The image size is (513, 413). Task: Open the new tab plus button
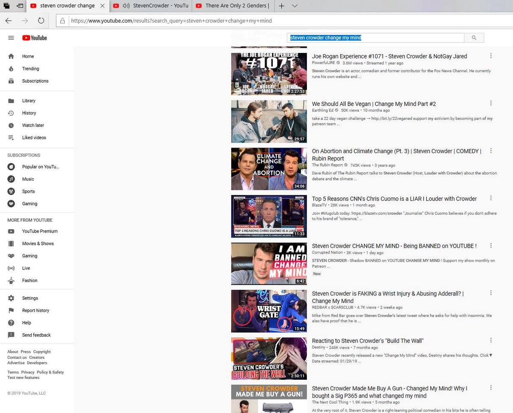point(281,6)
